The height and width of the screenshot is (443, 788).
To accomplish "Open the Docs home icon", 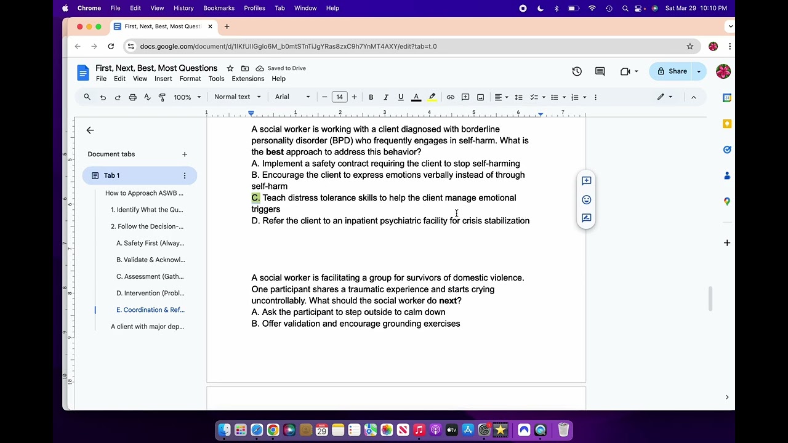I will tap(83, 73).
